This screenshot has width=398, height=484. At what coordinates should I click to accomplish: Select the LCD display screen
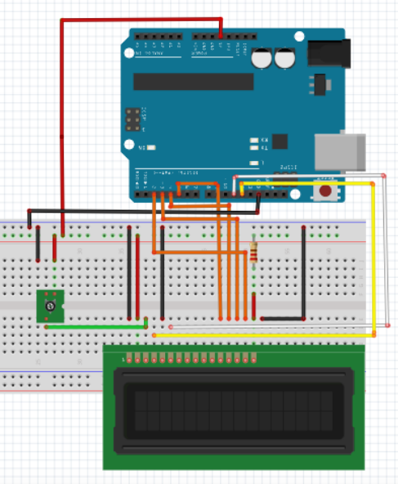click(234, 410)
